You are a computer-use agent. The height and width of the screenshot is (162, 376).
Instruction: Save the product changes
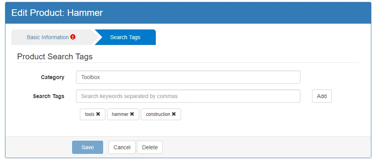[88, 147]
